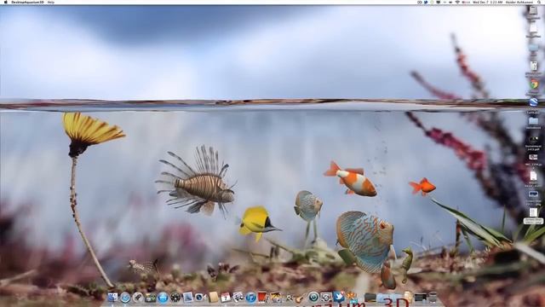Open Dashboard from the Dock
This screenshot has height=307, width=545.
tap(175, 298)
